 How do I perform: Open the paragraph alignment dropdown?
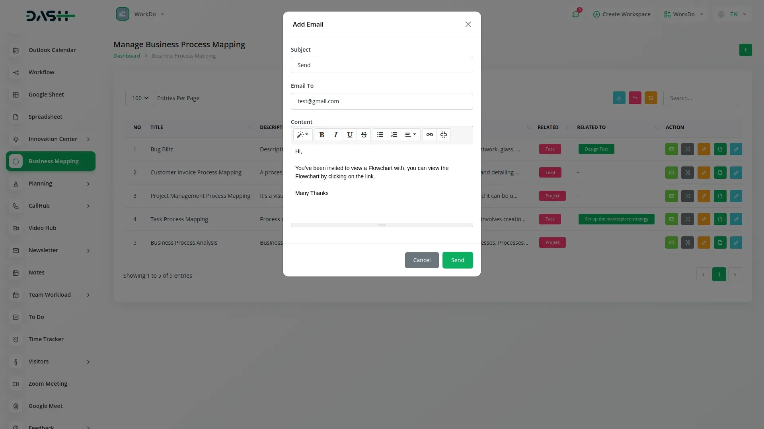click(410, 135)
